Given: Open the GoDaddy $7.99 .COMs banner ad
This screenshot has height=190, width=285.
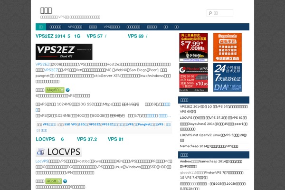Looking at the screenshot, I should [194, 47].
